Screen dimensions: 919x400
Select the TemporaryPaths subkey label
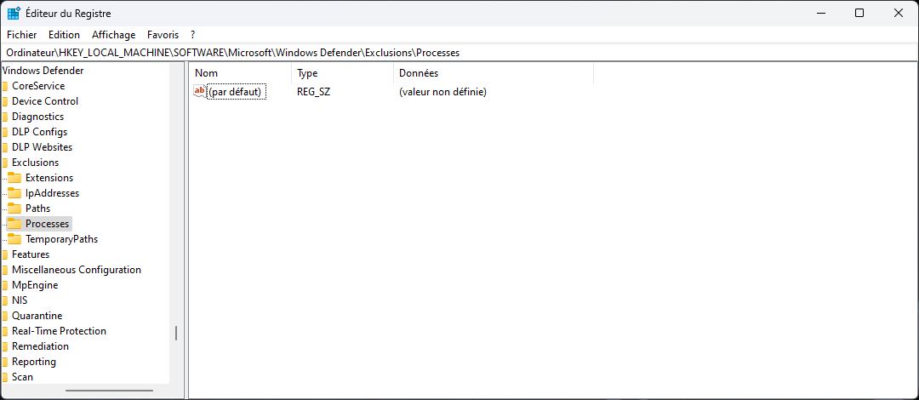61,238
